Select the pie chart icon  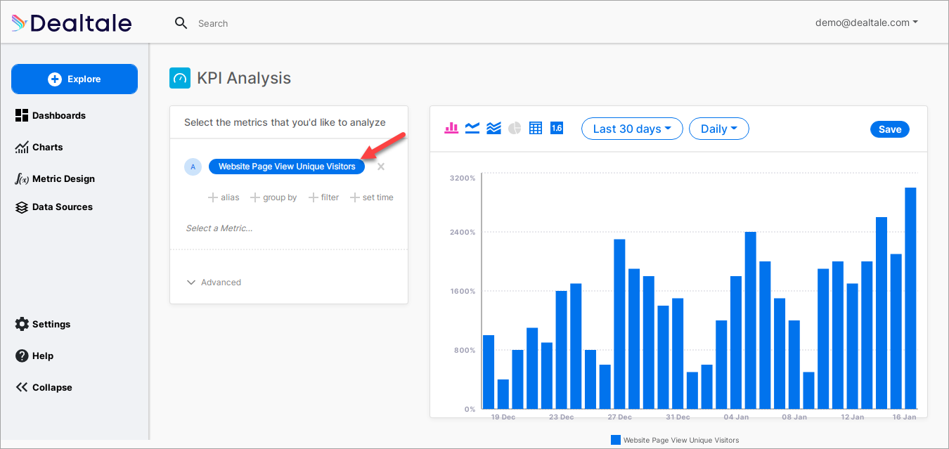click(x=515, y=128)
